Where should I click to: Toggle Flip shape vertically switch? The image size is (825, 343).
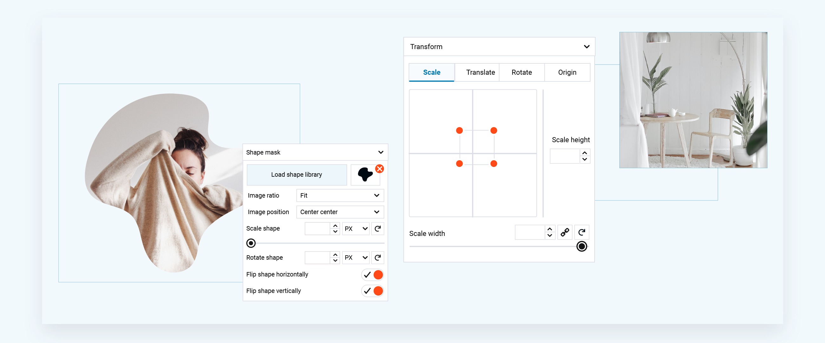(373, 291)
